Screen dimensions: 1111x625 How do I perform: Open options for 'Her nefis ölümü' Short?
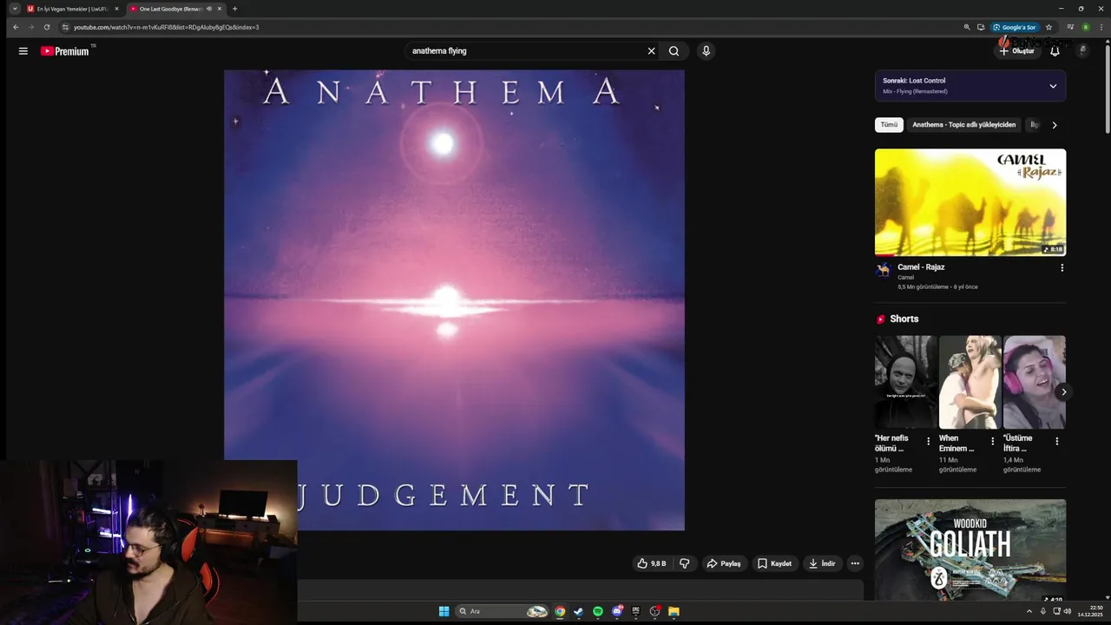click(928, 442)
